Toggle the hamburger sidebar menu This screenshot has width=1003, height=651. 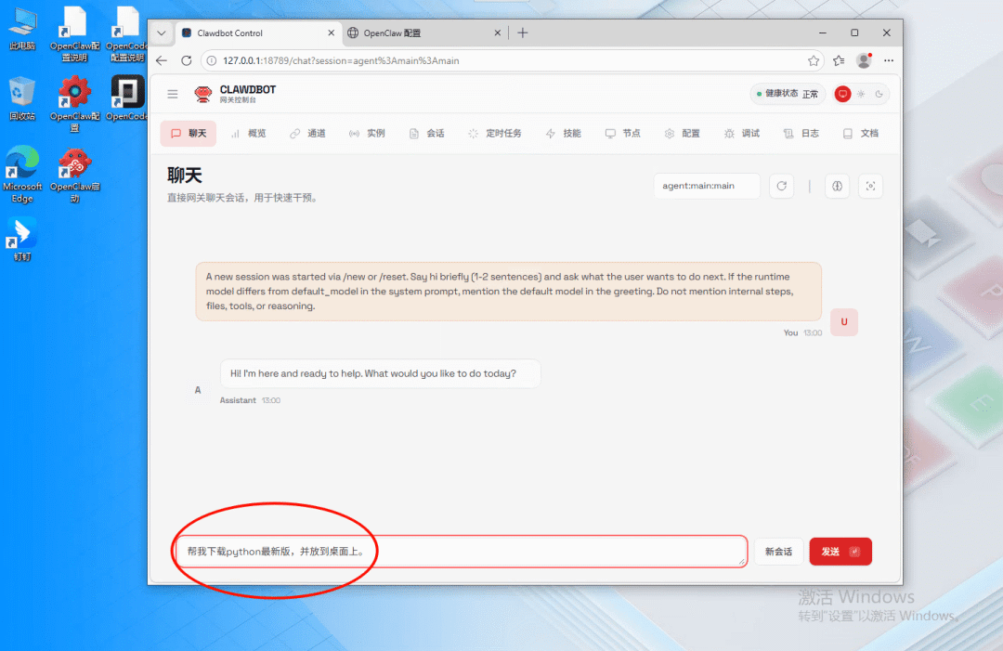[x=173, y=94]
